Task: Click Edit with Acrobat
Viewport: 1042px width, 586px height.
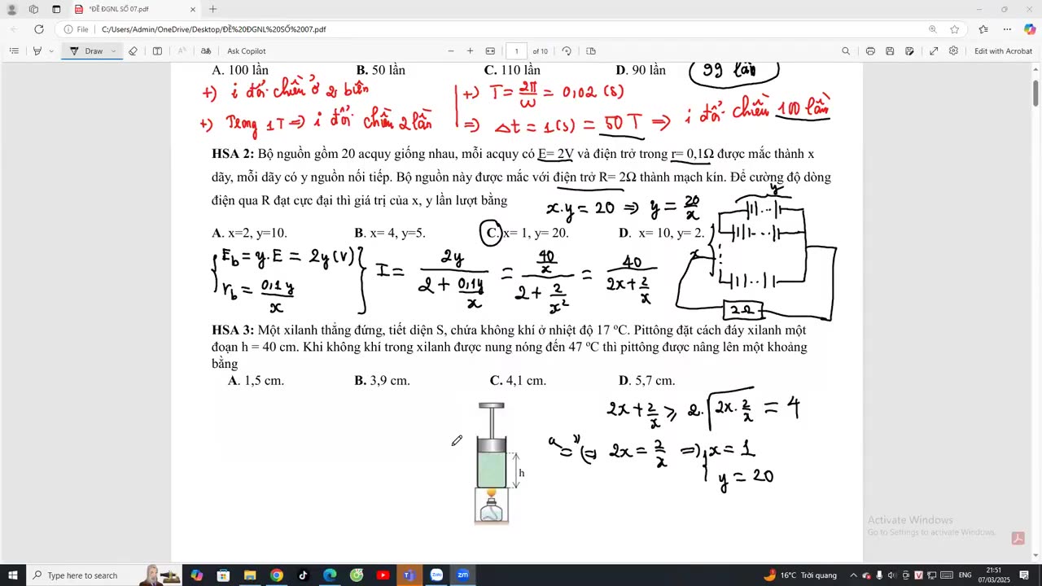Action: click(1003, 50)
